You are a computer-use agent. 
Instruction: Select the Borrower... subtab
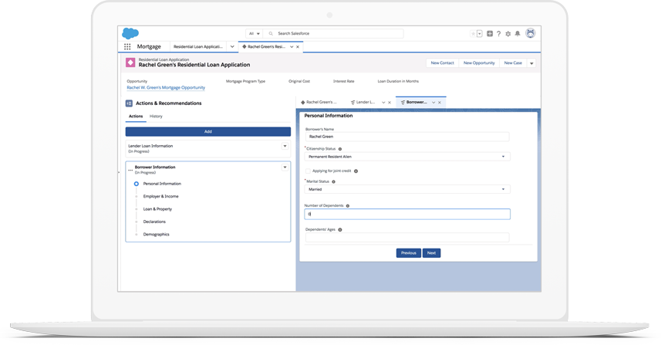point(414,103)
